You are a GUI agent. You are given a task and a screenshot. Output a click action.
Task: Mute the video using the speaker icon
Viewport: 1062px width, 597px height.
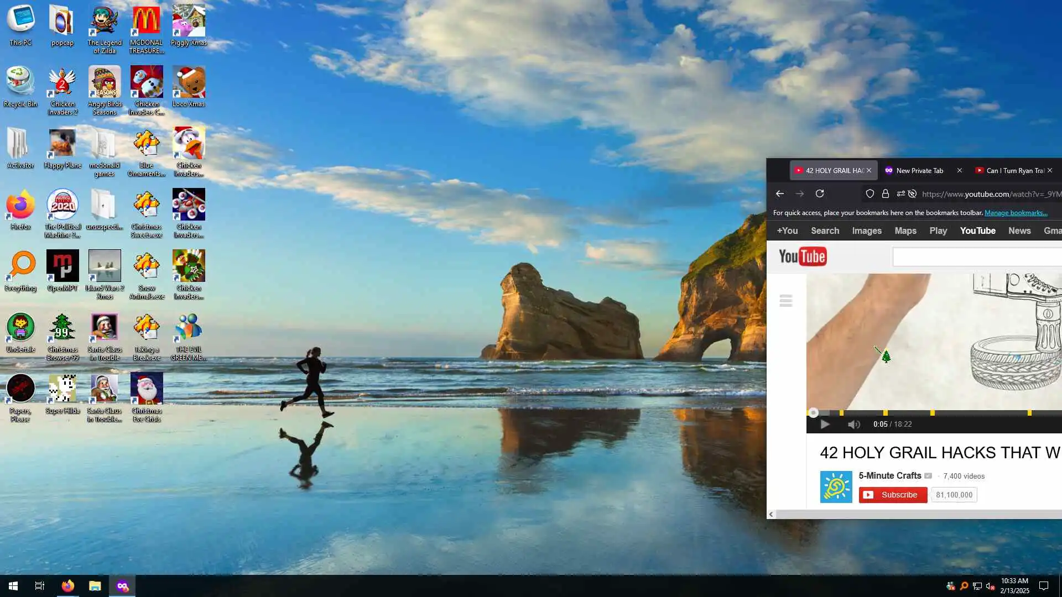[x=853, y=424]
